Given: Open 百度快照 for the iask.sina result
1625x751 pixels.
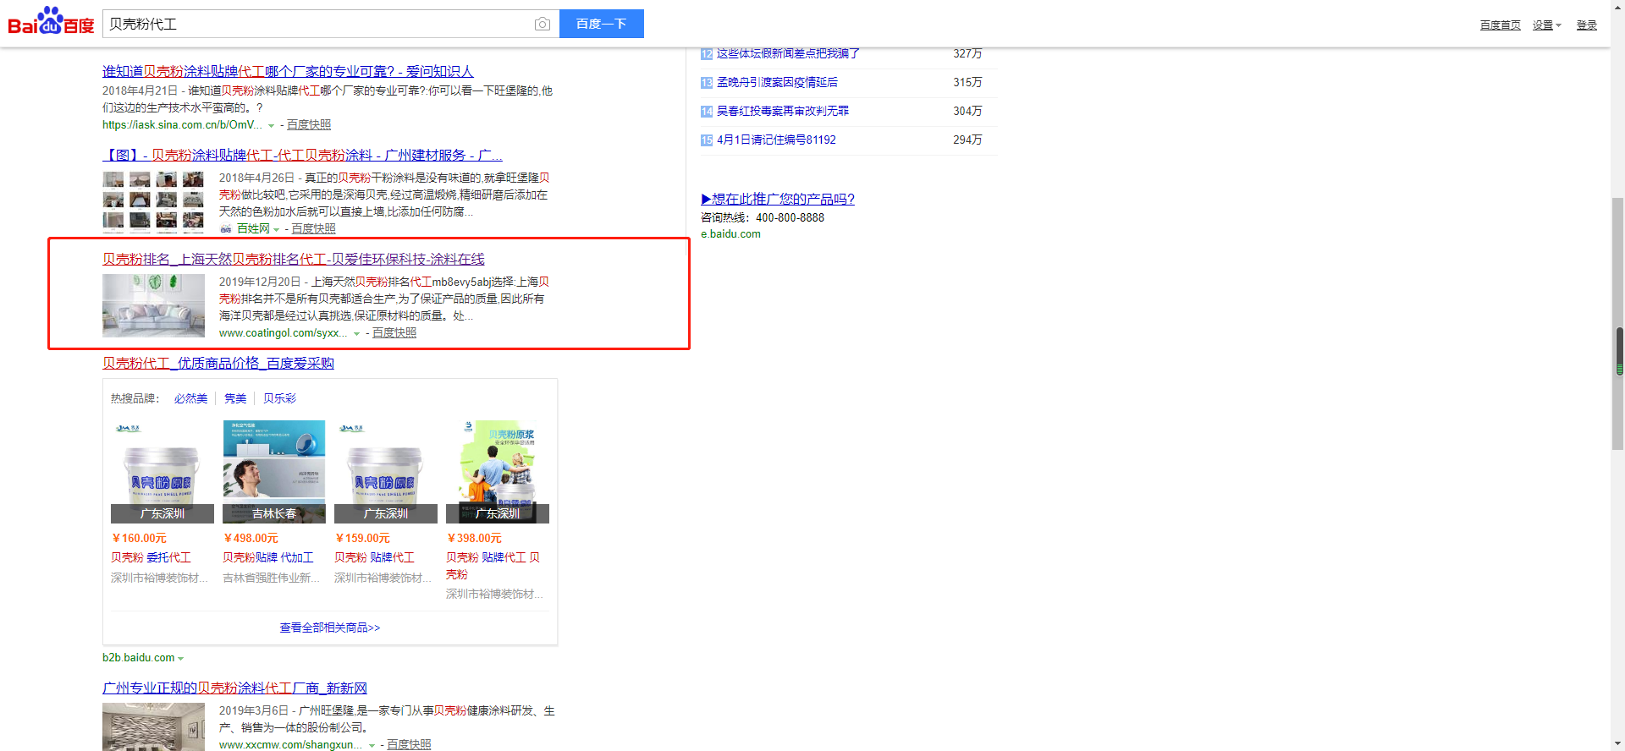Looking at the screenshot, I should point(309,125).
